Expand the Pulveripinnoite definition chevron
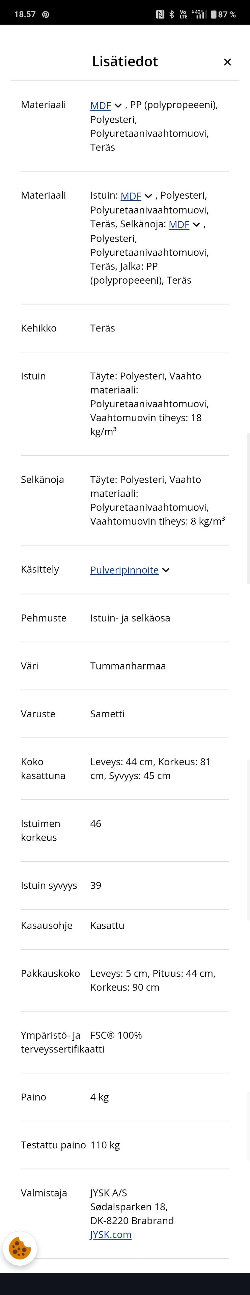This screenshot has width=250, height=1295. tap(167, 570)
